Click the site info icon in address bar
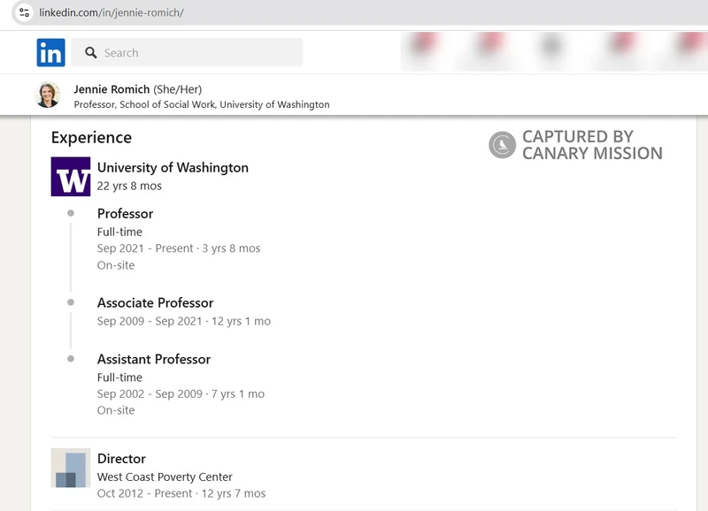Viewport: 708px width, 511px height. pyautogui.click(x=24, y=12)
